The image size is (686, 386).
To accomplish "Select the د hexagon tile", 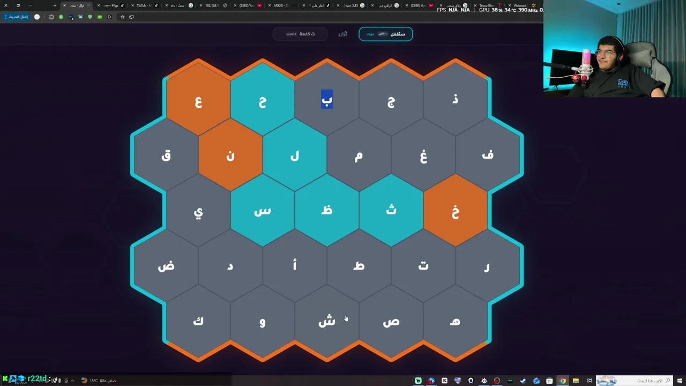I will tap(230, 266).
